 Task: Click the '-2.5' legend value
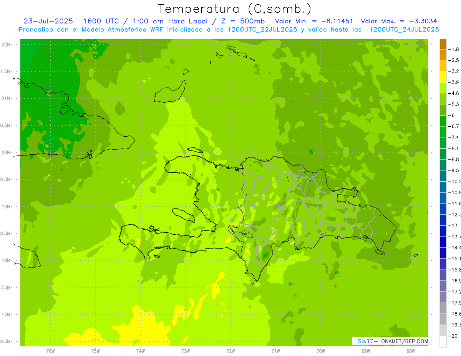[453, 60]
